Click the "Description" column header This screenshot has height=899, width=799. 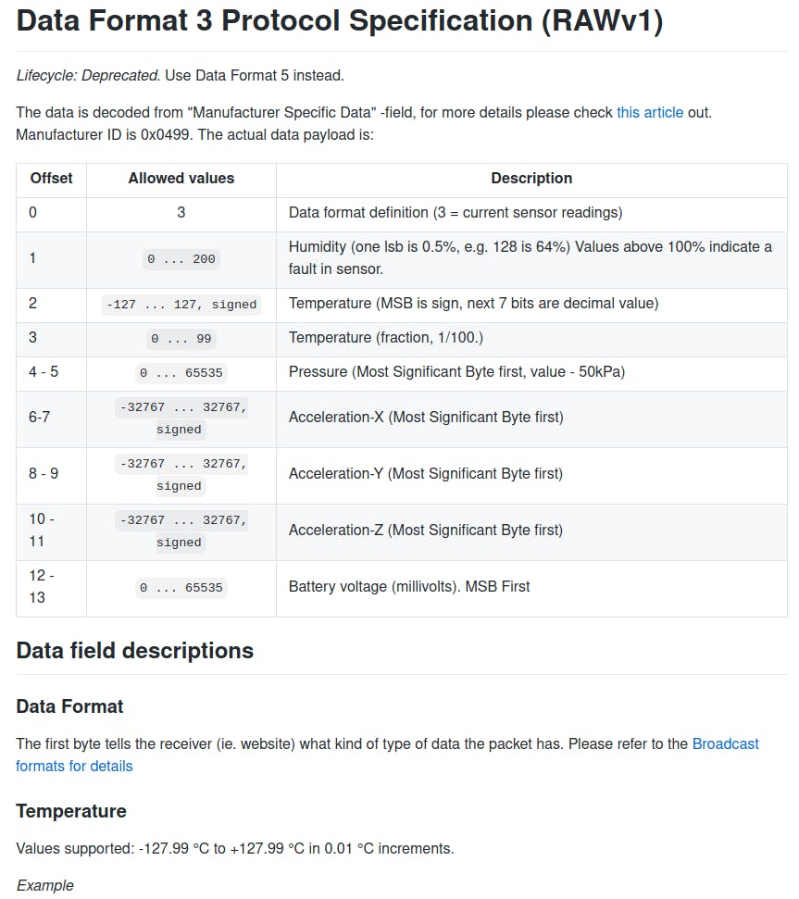[531, 178]
